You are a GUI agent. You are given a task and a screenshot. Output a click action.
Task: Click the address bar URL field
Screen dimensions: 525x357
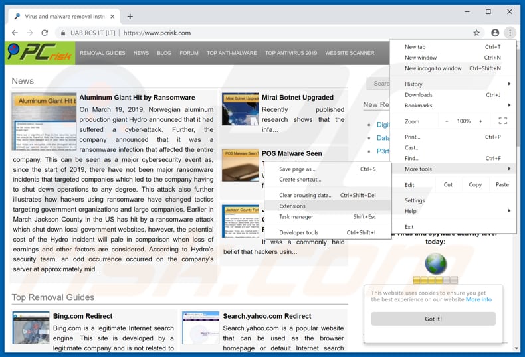[x=266, y=33]
